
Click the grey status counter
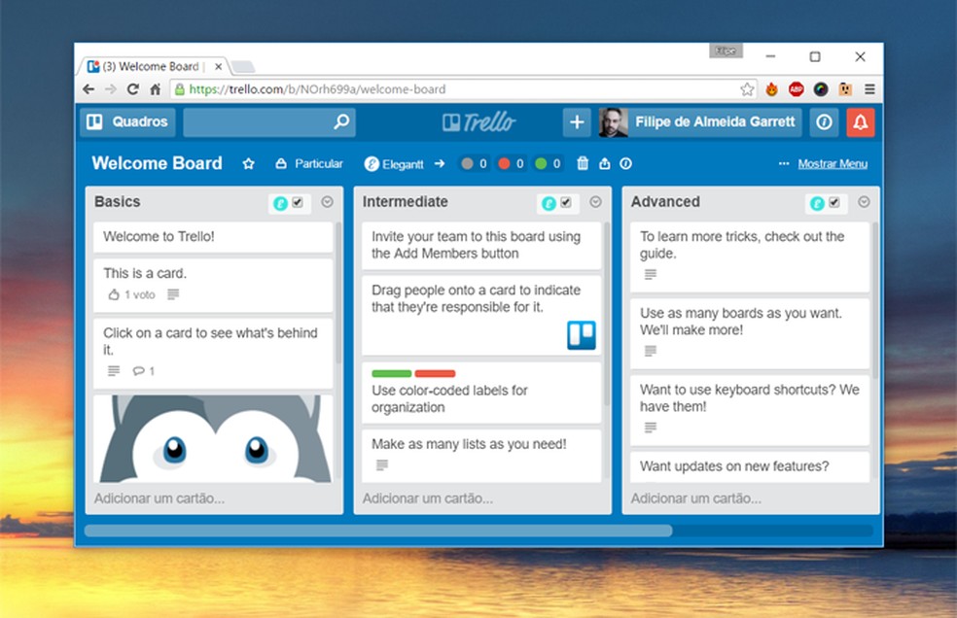[475, 163]
